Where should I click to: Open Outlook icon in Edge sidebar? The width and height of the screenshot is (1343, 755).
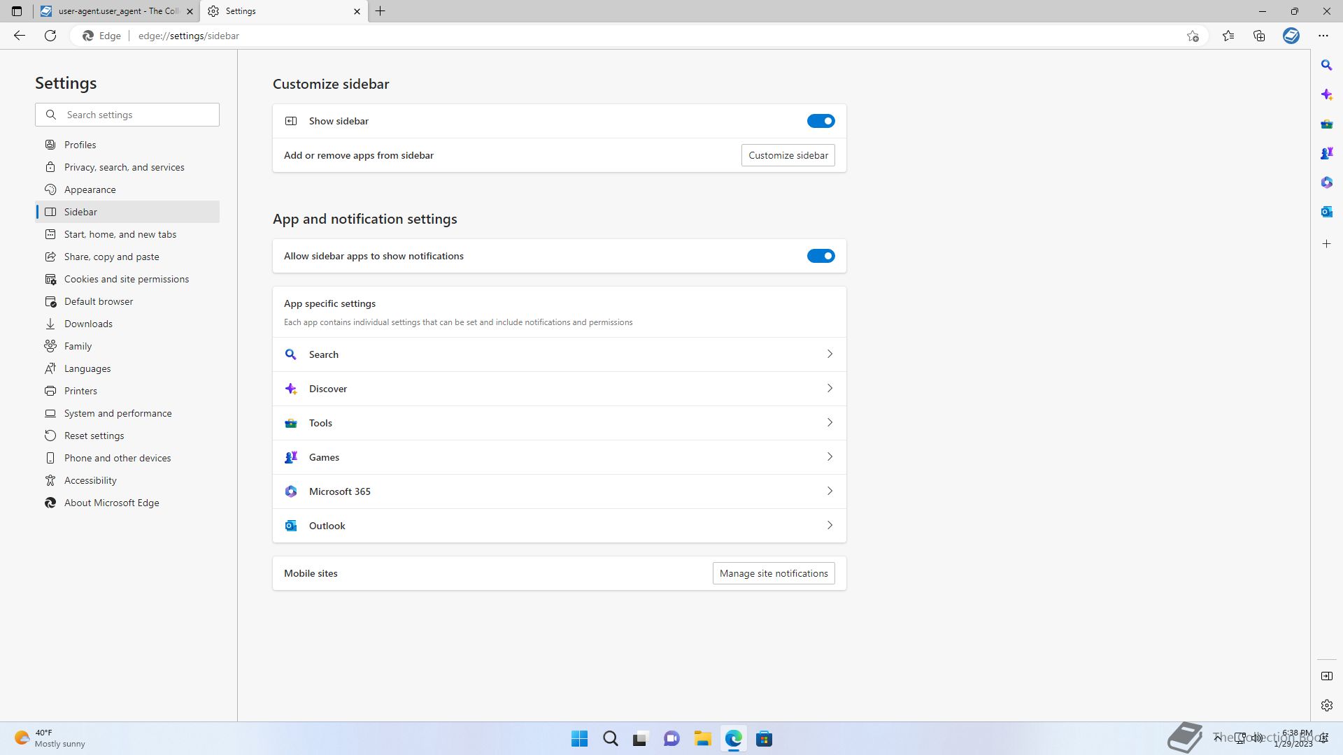[x=1326, y=212]
